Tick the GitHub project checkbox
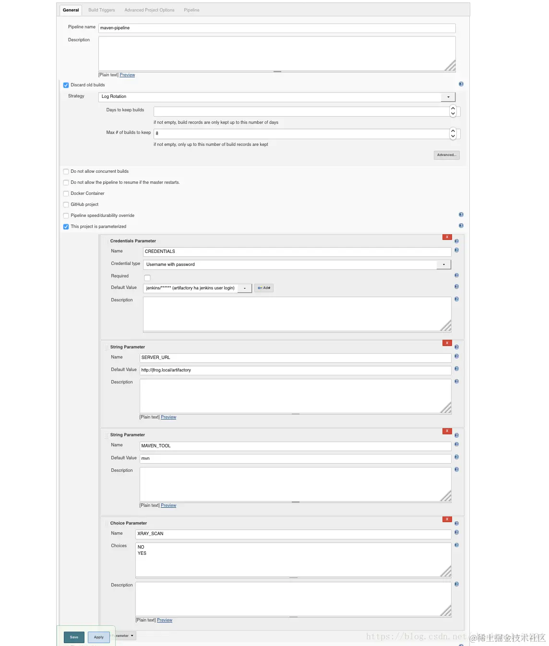This screenshot has width=549, height=646. pos(66,204)
